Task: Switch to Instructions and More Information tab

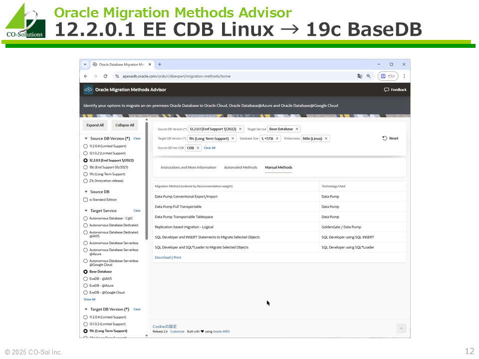Action: pyautogui.click(x=189, y=168)
